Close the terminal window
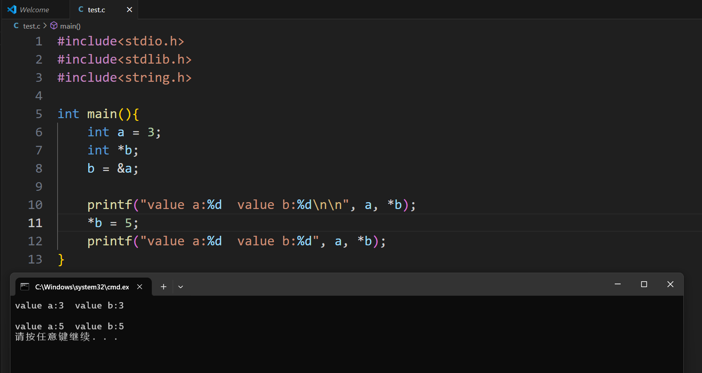This screenshot has width=702, height=373. [x=670, y=284]
